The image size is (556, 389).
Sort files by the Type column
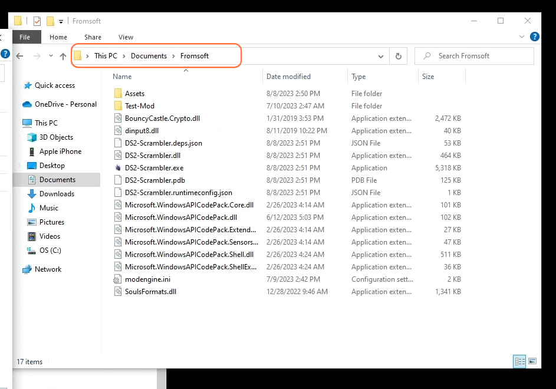(x=358, y=77)
